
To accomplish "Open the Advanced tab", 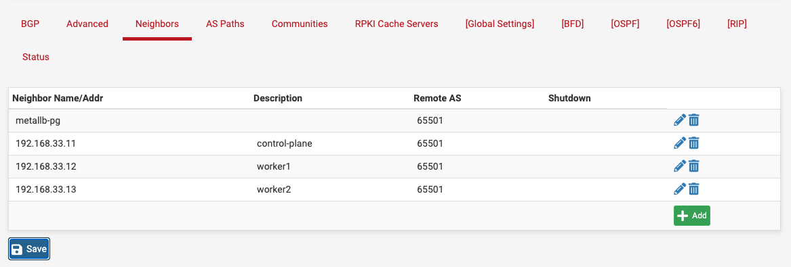I will click(x=87, y=24).
